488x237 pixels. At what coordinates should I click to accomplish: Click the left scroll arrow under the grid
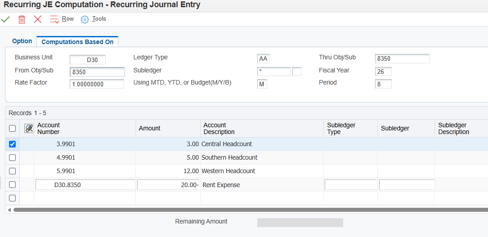[9, 210]
